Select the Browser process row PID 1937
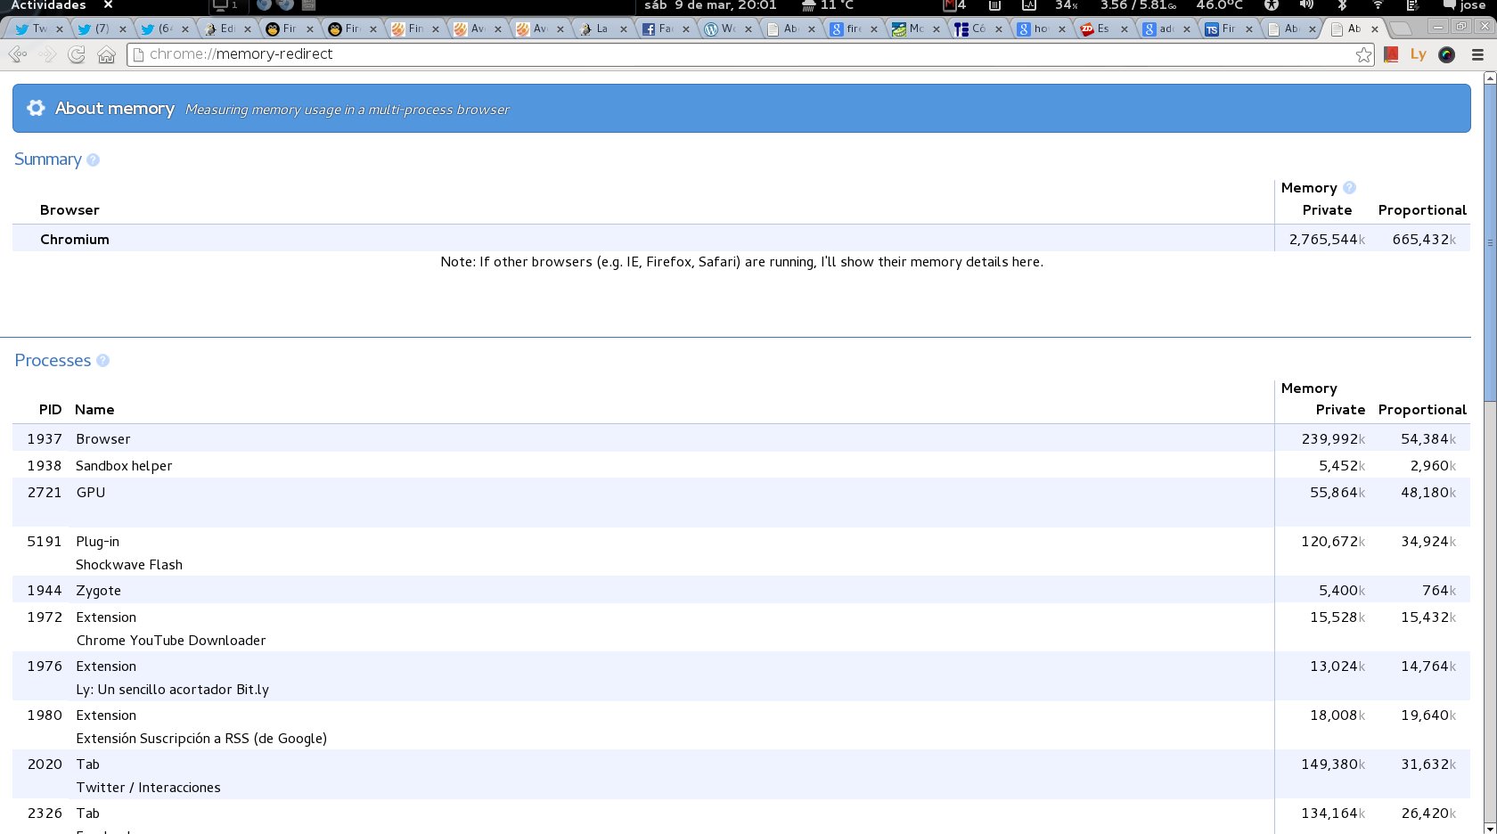1497x834 pixels. (x=741, y=438)
